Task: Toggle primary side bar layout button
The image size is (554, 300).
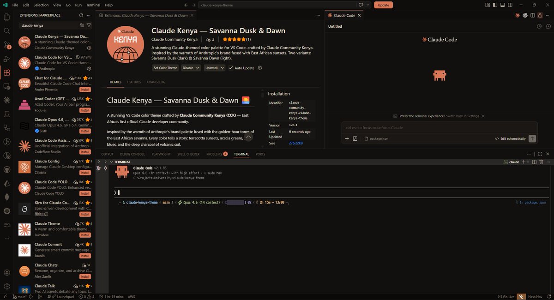Action: click(x=496, y=5)
